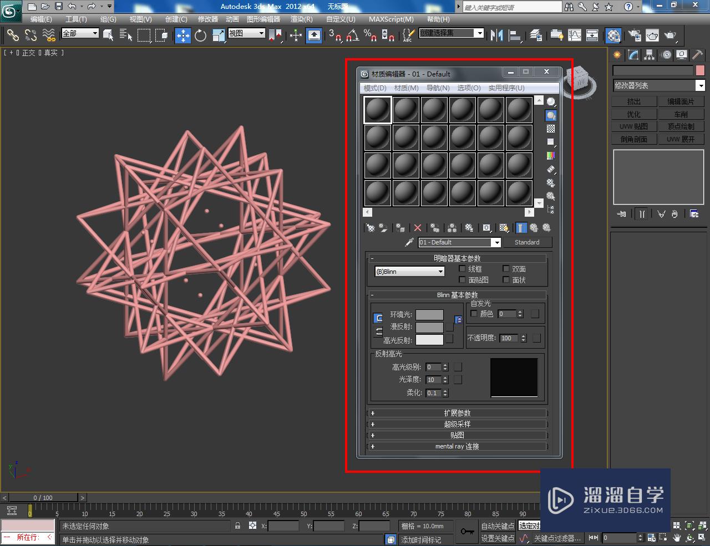Open the 修改器列表 modifier list dropdown

(658, 85)
